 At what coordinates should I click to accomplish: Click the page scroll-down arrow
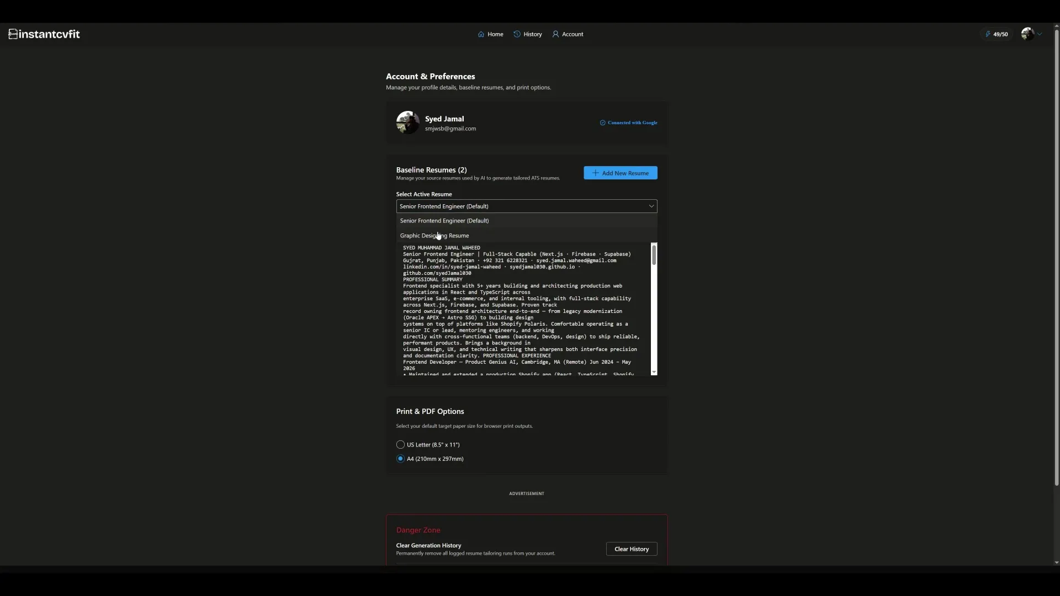click(x=1056, y=562)
